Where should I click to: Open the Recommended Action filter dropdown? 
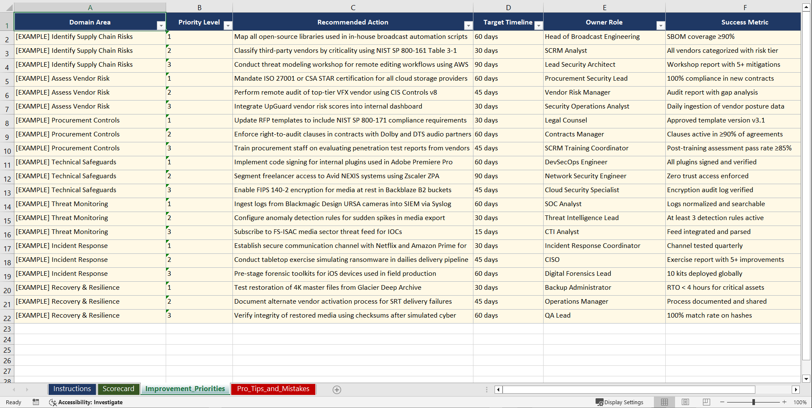[x=468, y=25]
